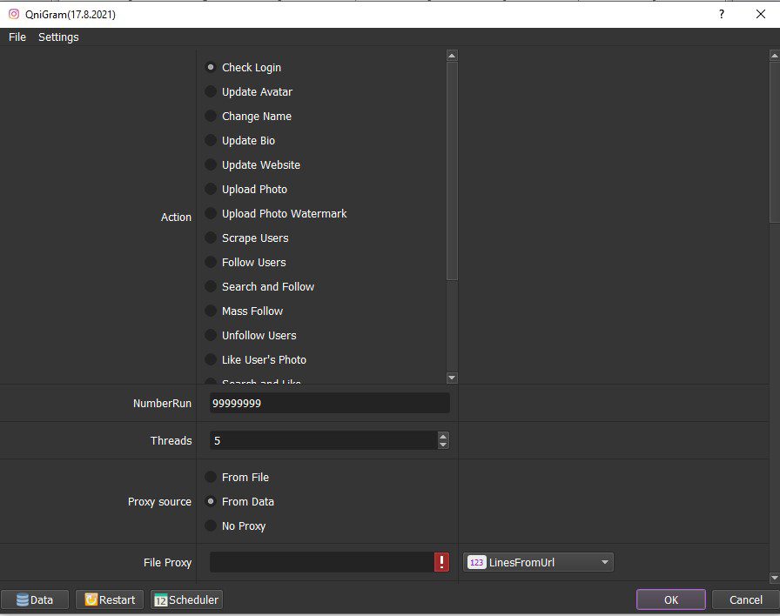Select the Change Name action

(x=249, y=116)
